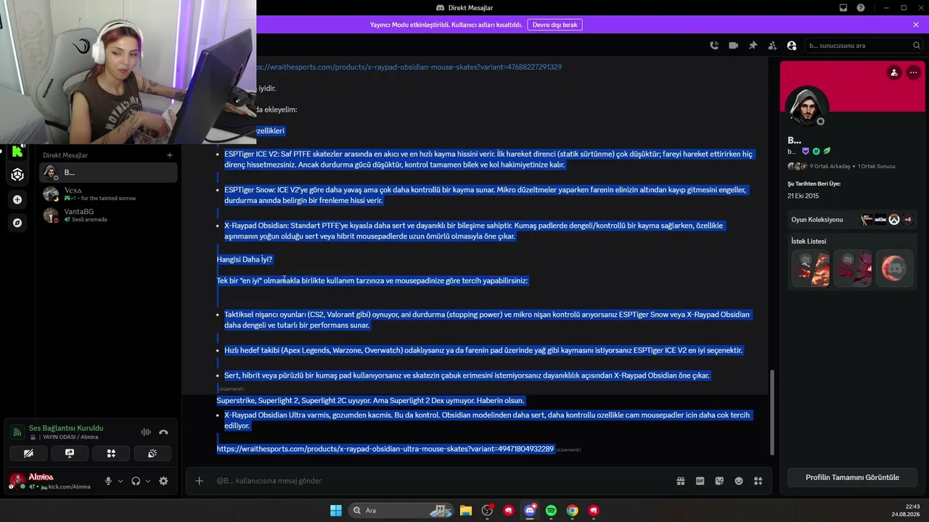
Task: Click the Windows taskbar search box
Action: pyautogui.click(x=401, y=510)
